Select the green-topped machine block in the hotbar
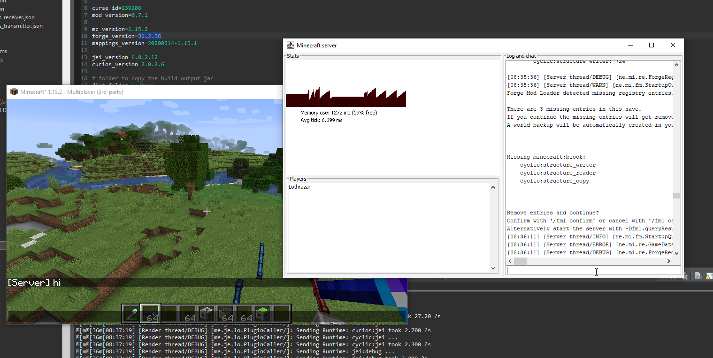The height and width of the screenshot is (358, 713). click(x=262, y=313)
